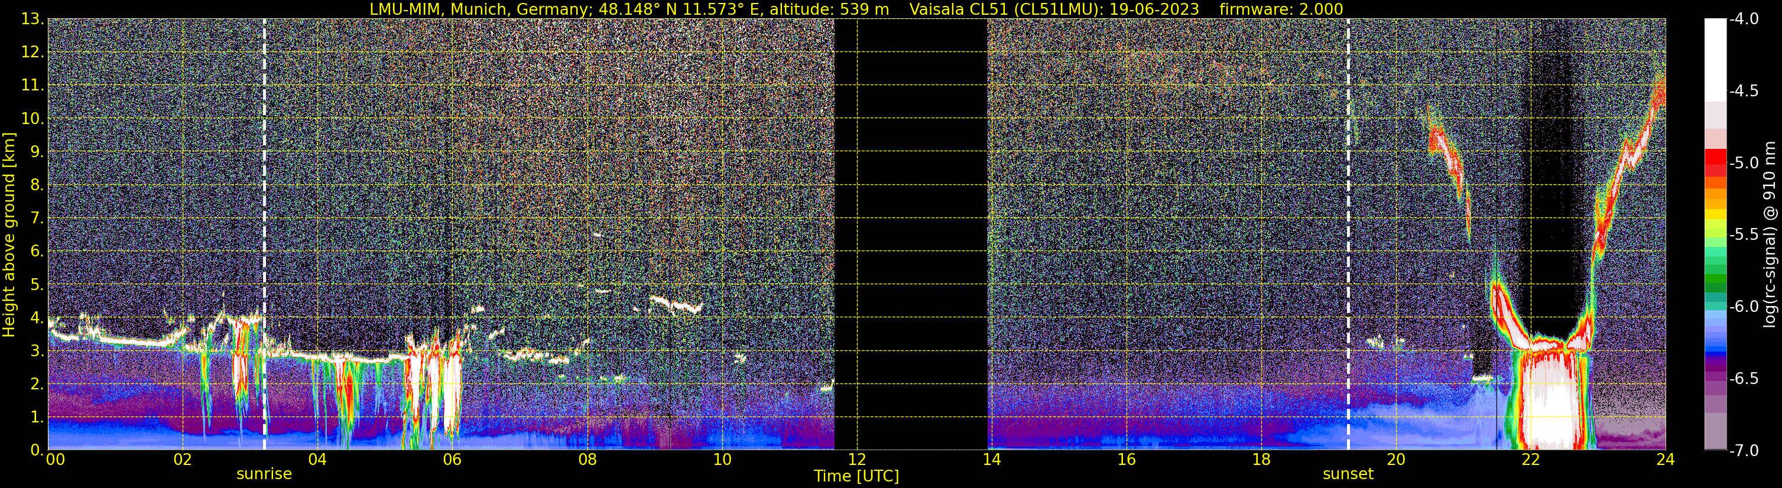Click the sunset dashed vertical line
This screenshot has width=1782, height=488.
(1348, 235)
